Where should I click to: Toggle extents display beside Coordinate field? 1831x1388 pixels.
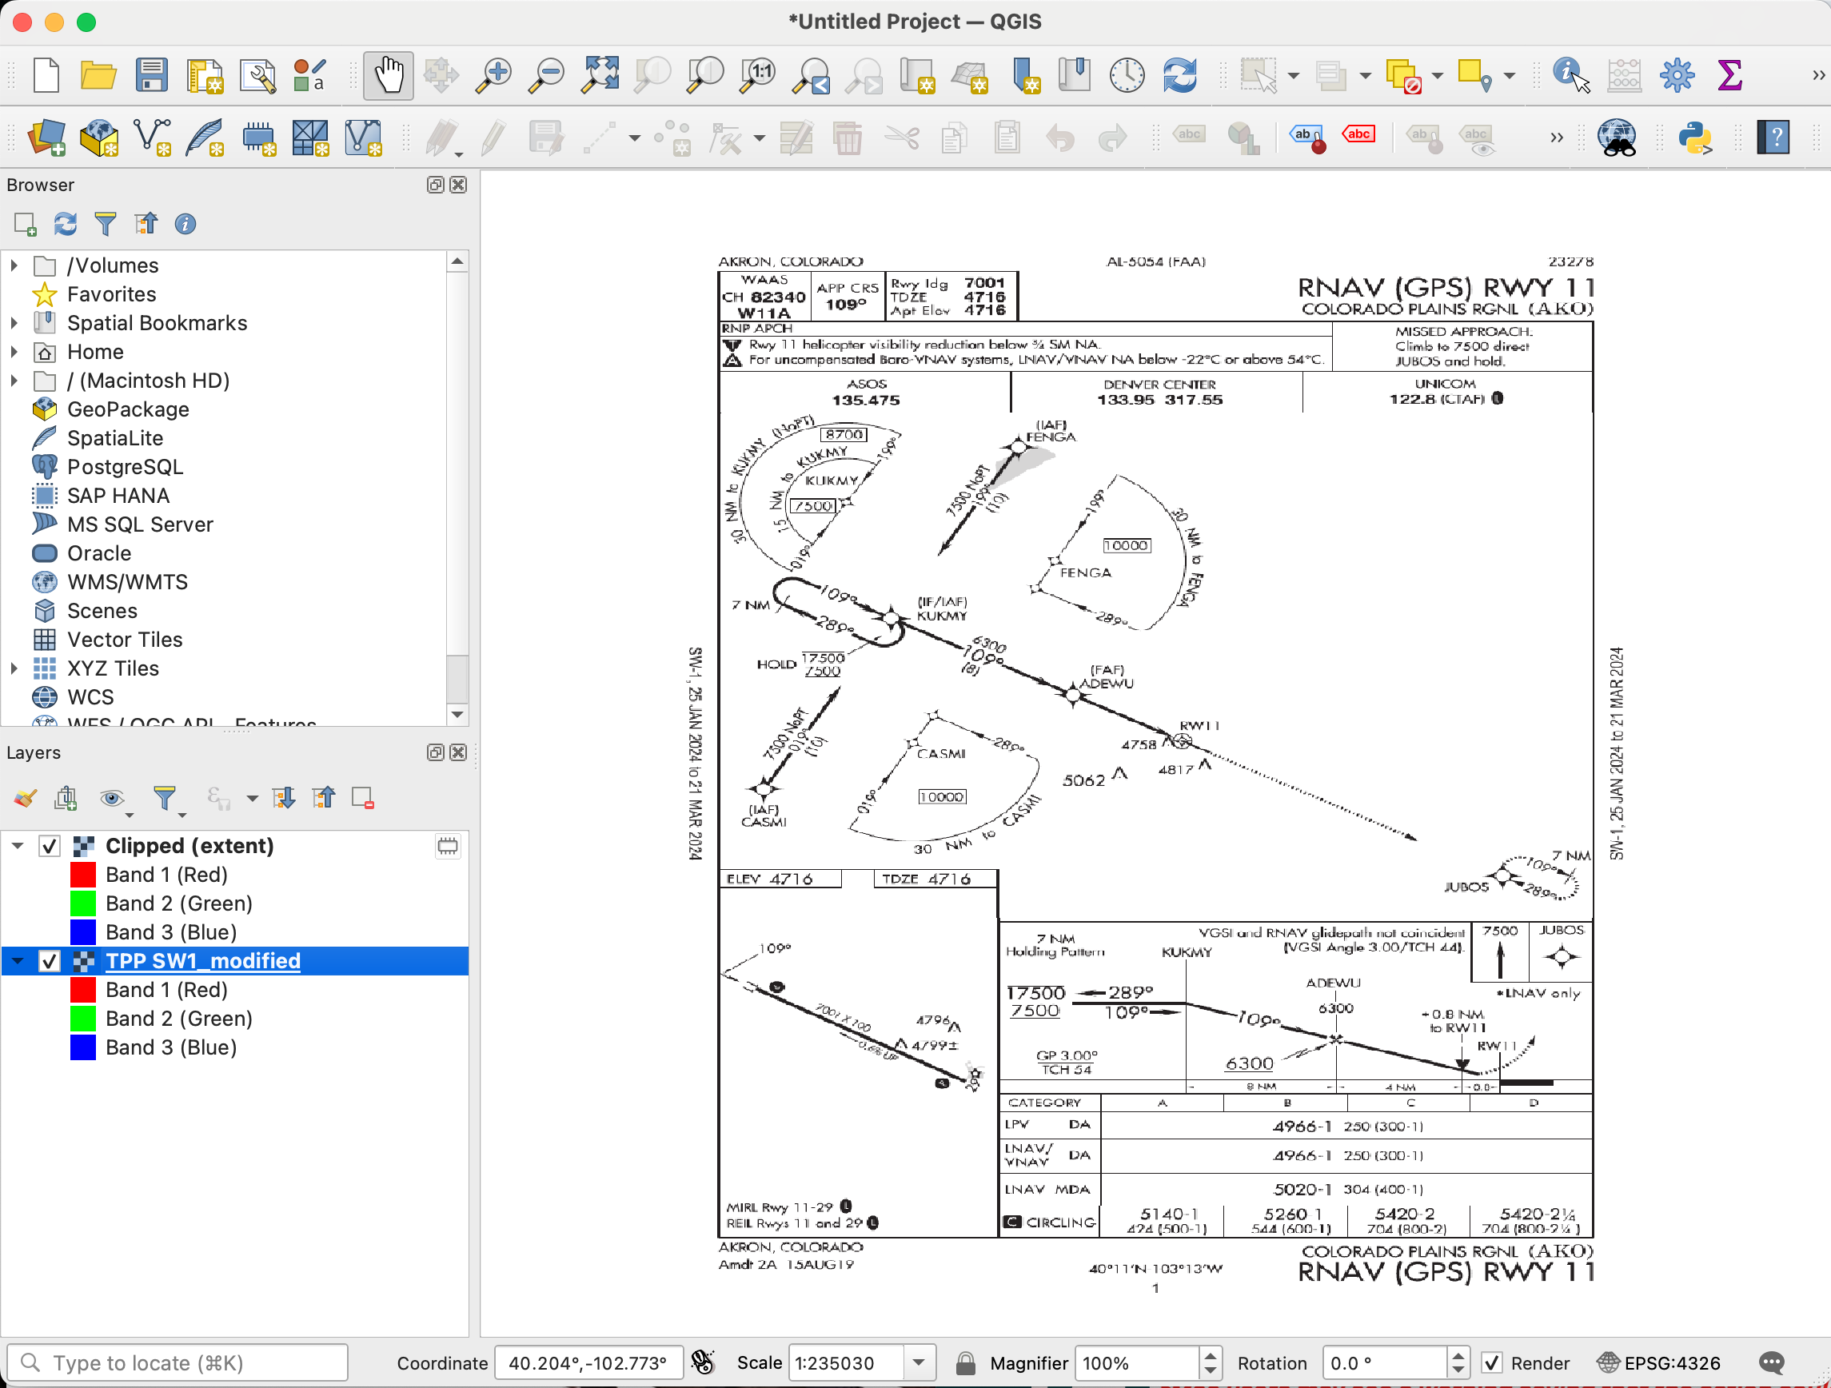click(x=703, y=1362)
